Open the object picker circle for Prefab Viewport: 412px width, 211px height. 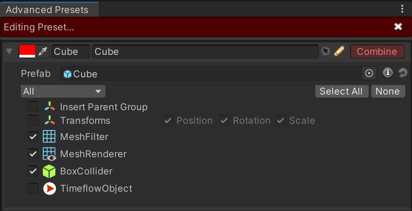[x=369, y=73]
